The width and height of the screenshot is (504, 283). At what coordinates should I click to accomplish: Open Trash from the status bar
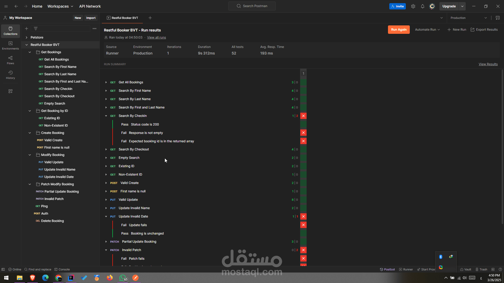pos(481,269)
